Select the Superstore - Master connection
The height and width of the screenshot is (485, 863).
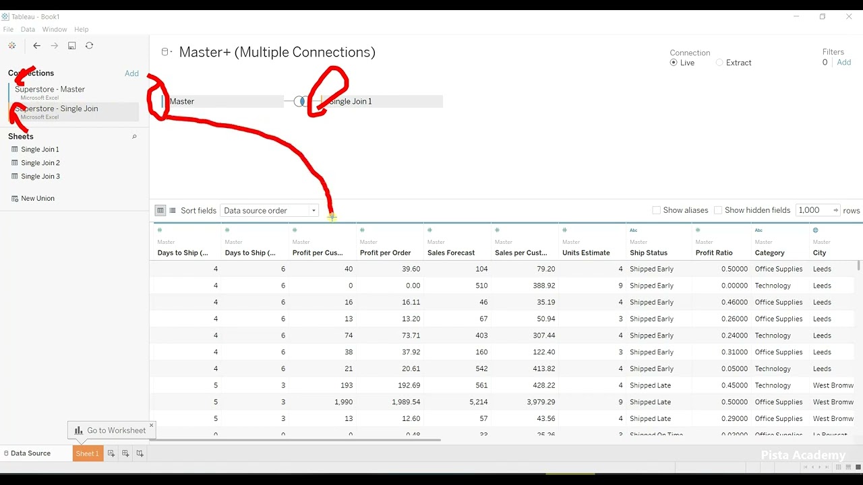click(73, 92)
